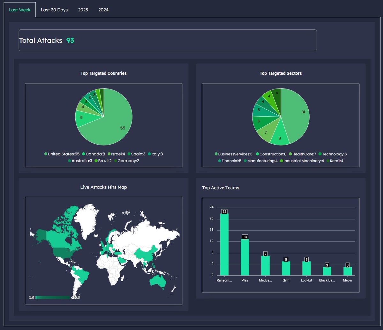The height and width of the screenshot is (330, 383).
Task: Click the Qilin bar in Top Active Teams
Action: (x=286, y=268)
